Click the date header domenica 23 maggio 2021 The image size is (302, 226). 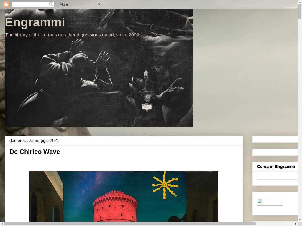(x=34, y=140)
